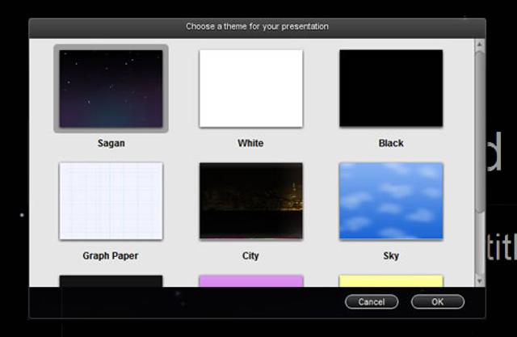Click the Sagan label text
The width and height of the screenshot is (517, 337).
tap(111, 143)
